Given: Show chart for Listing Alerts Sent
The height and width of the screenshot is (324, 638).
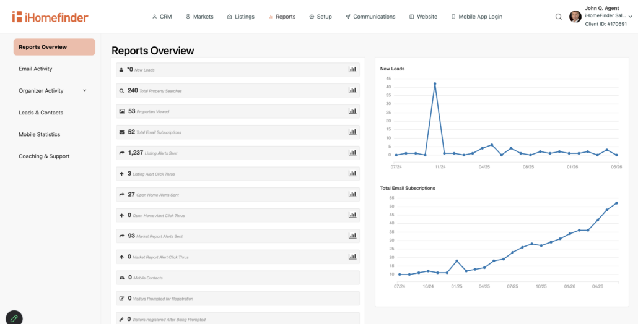Looking at the screenshot, I should coord(352,153).
